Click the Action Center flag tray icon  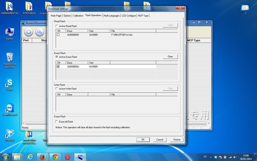click(x=220, y=157)
